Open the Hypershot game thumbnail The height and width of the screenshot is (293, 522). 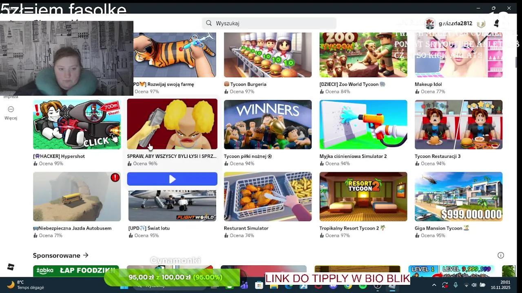click(x=77, y=125)
